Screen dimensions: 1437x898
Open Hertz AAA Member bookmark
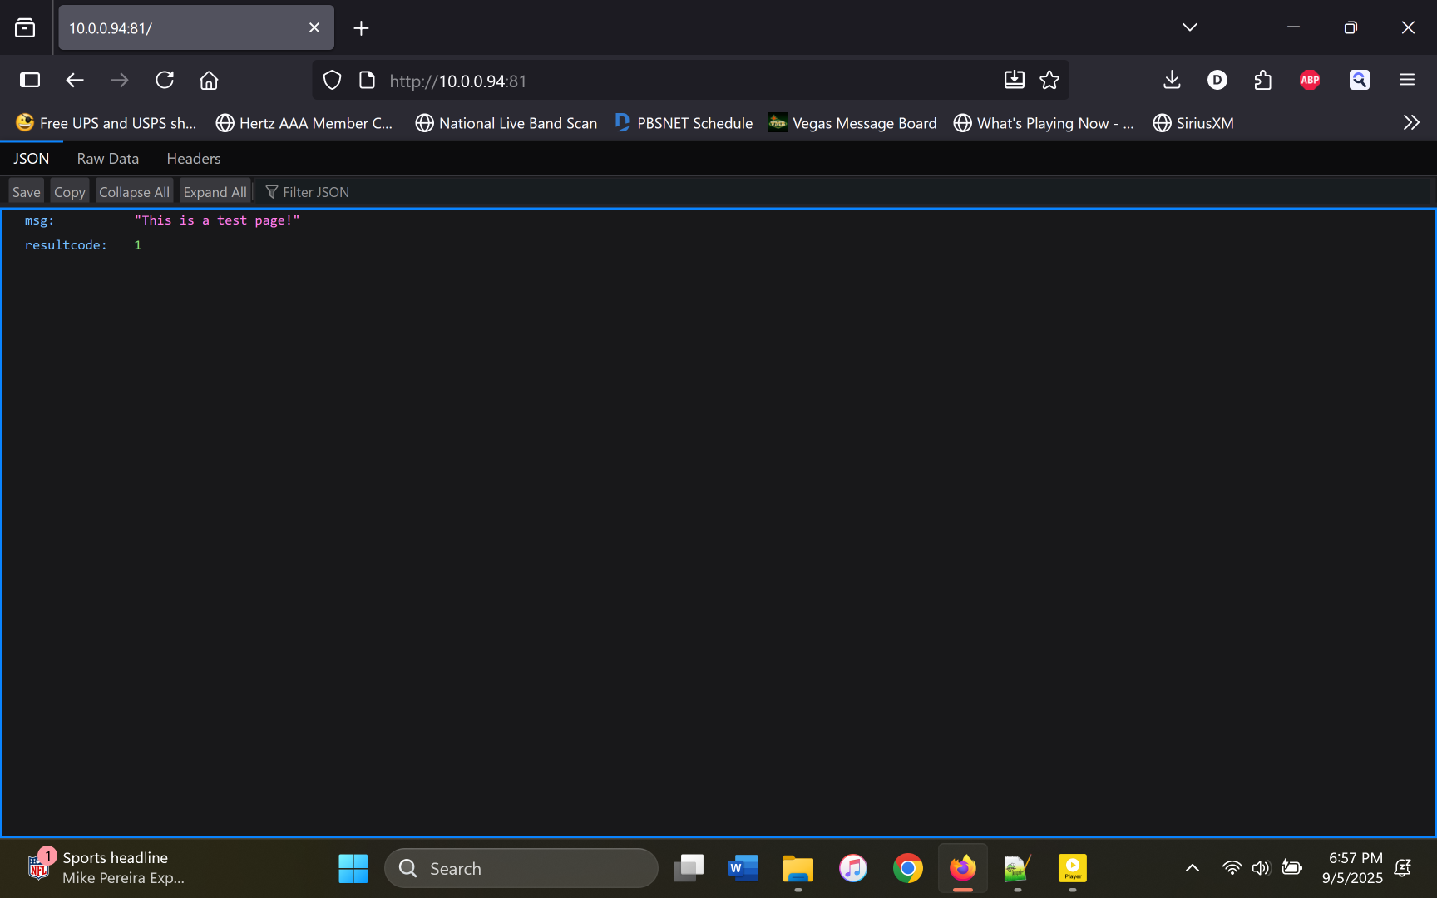304,123
